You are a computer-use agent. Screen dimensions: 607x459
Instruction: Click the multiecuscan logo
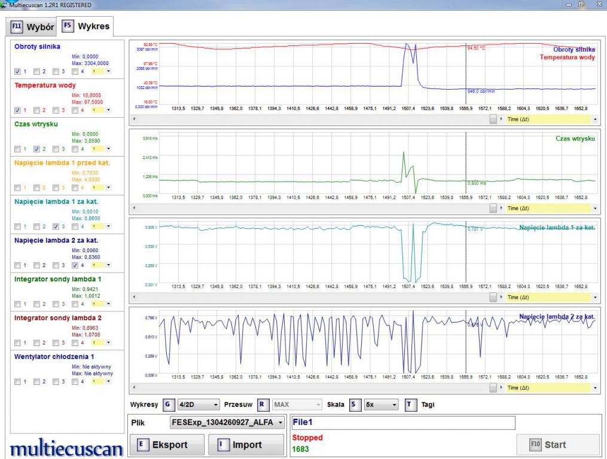[x=66, y=449]
